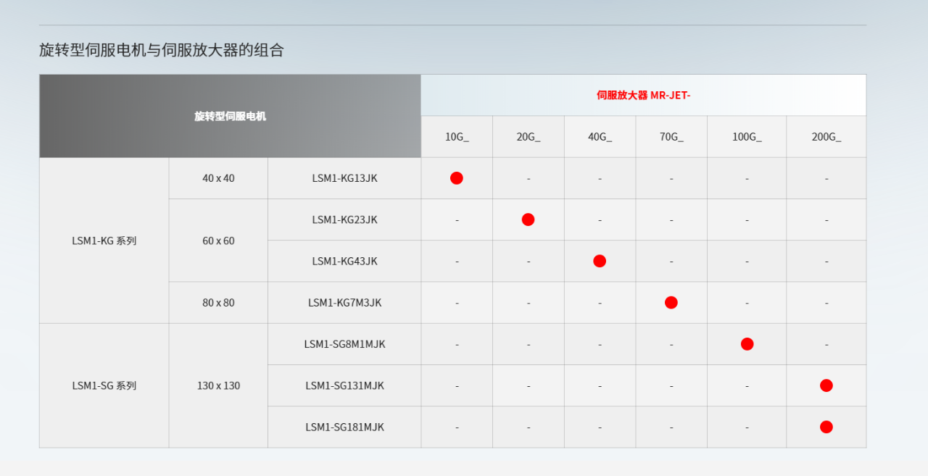
Task: Select the LSM1-SG 系列 row group cell
Action: pyautogui.click(x=104, y=385)
